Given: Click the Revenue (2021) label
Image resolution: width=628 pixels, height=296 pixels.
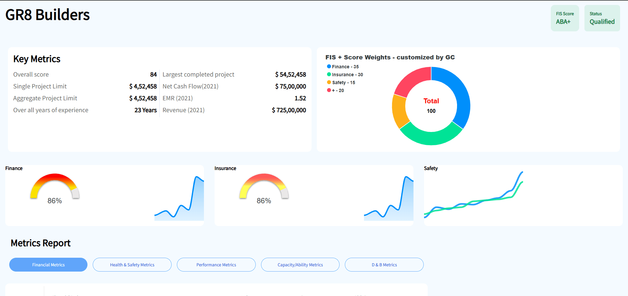Looking at the screenshot, I should pyautogui.click(x=183, y=110).
